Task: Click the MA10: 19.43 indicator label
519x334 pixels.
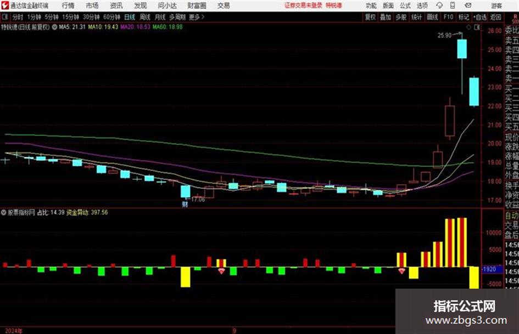Action: click(x=103, y=27)
